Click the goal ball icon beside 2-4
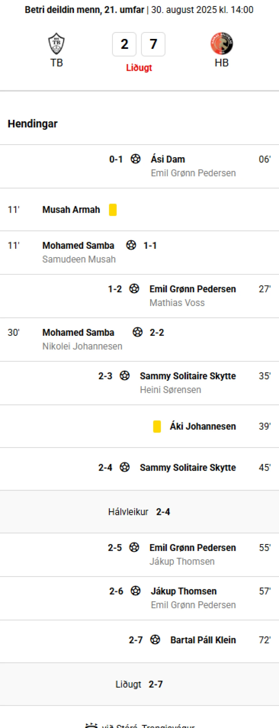 coord(125,467)
